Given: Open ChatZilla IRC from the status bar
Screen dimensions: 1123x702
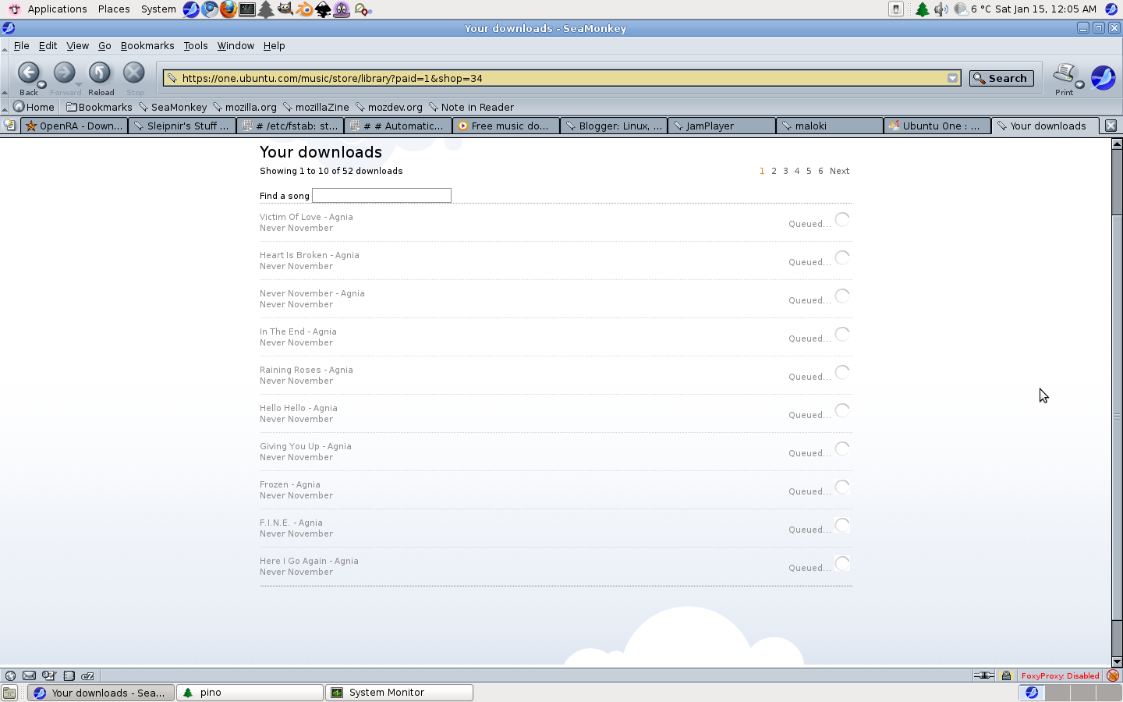Looking at the screenshot, I should [87, 675].
